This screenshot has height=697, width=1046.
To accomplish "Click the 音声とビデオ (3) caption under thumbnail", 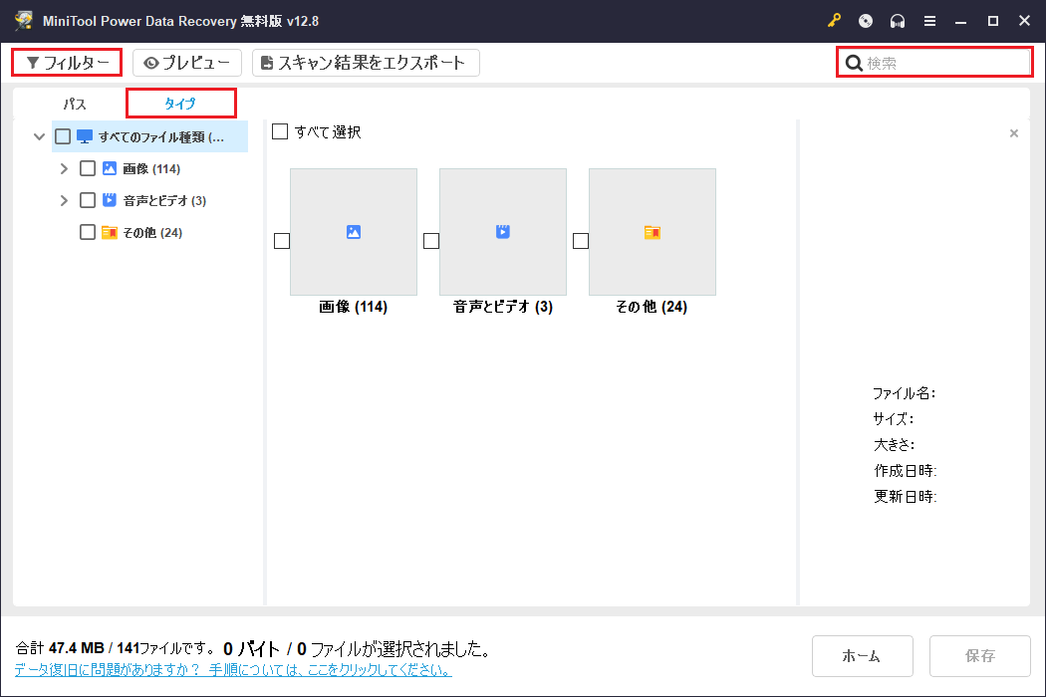I will click(503, 307).
